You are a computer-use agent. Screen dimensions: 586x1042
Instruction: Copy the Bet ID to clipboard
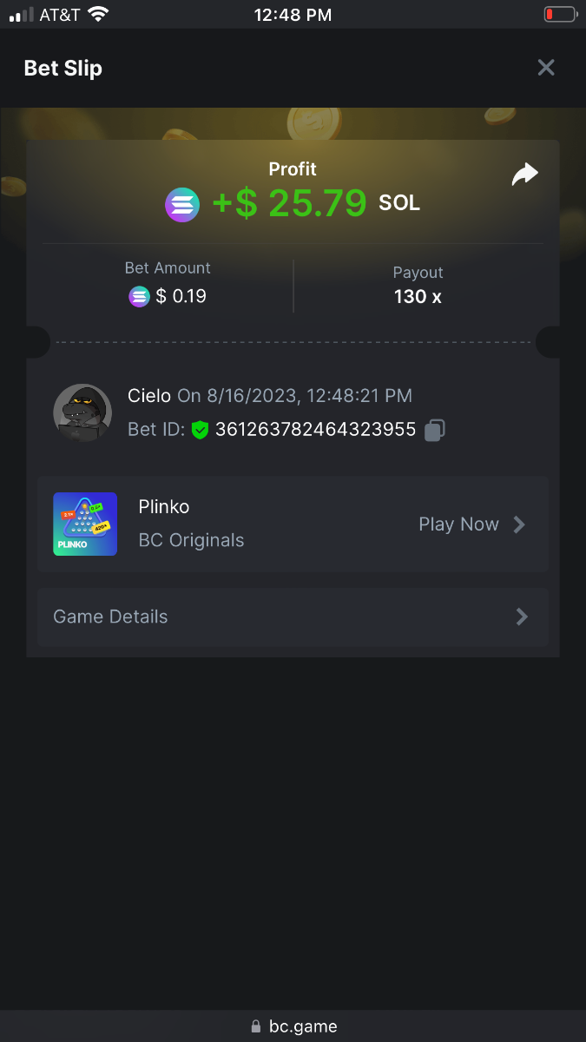point(435,430)
